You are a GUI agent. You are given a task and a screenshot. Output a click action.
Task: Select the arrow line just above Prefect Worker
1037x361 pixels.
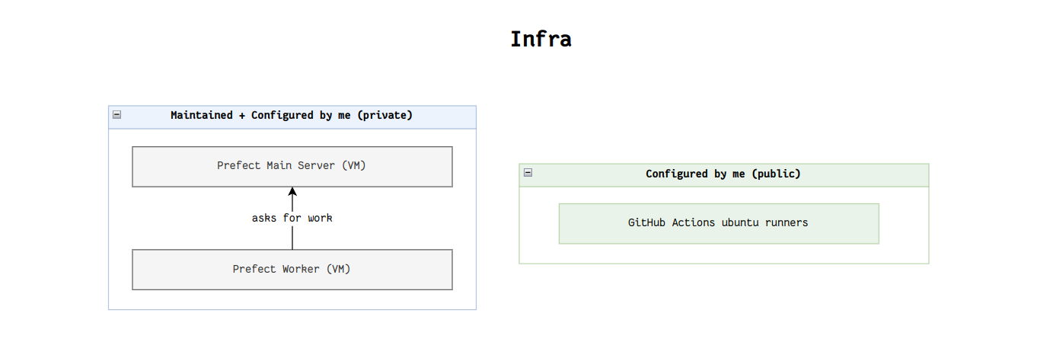coord(292,239)
